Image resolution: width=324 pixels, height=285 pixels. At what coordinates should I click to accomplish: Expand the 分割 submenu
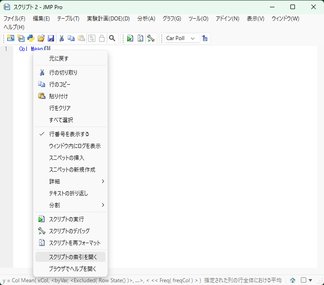tap(70, 205)
